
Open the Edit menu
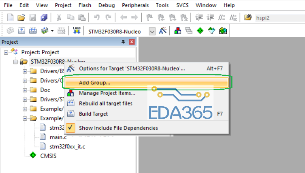pyautogui.click(x=24, y=5)
